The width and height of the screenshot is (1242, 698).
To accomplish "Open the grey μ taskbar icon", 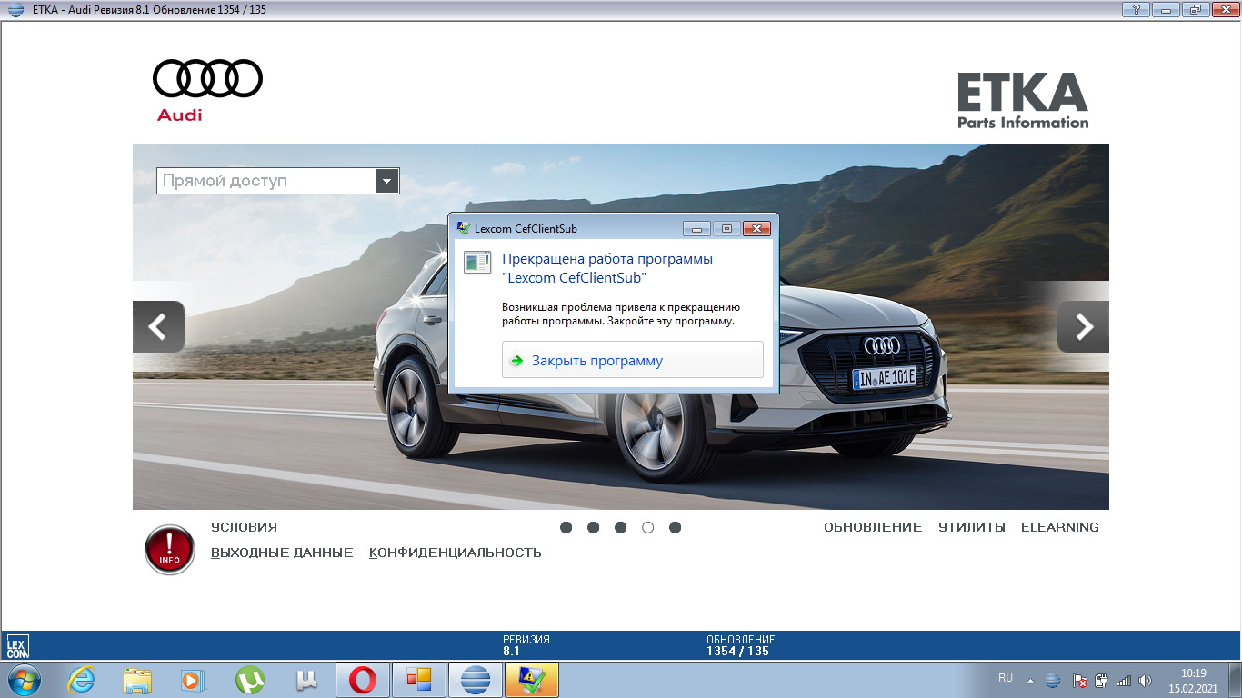I will click(306, 680).
